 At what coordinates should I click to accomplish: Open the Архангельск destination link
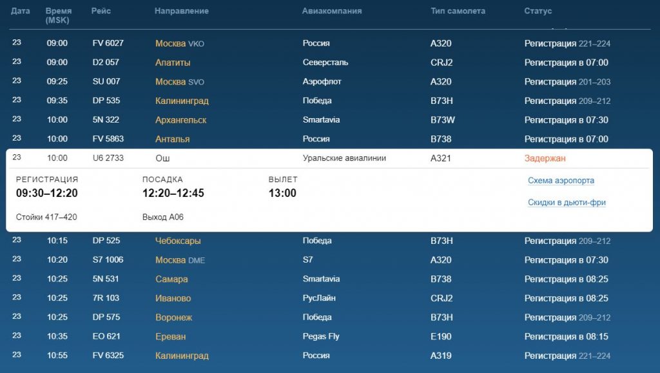pos(180,119)
